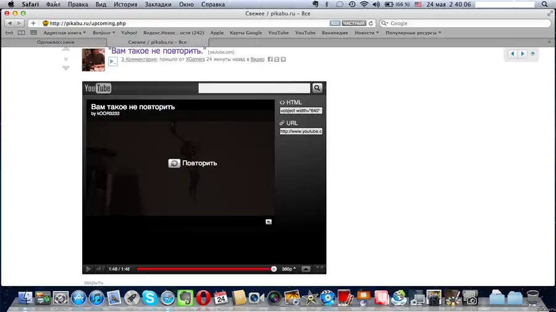This screenshot has height=312, width=556.
Task: Toggle fullscreen mode in the video player
Action: [x=319, y=269]
